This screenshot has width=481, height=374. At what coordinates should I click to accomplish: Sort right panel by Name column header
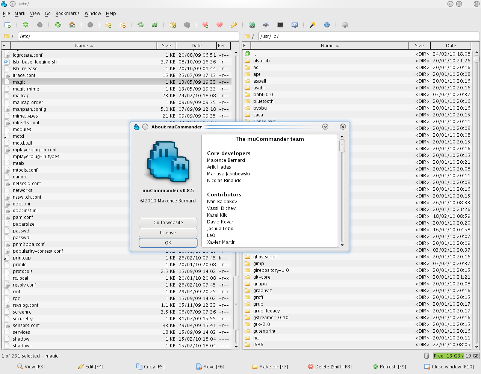click(x=327, y=45)
